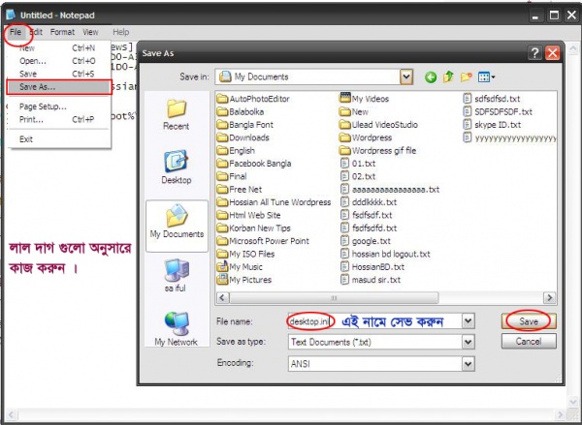Image resolution: width=582 pixels, height=425 pixels.
Task: Go up one folder level icon
Action: [x=448, y=76]
